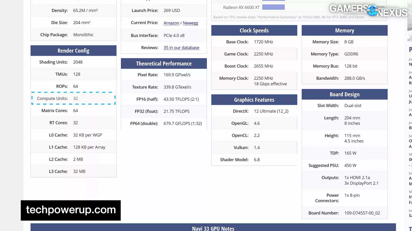The image size is (412, 231).
Task: Select the Texture Rate value 339.8 GTexel/s
Action: click(x=177, y=87)
